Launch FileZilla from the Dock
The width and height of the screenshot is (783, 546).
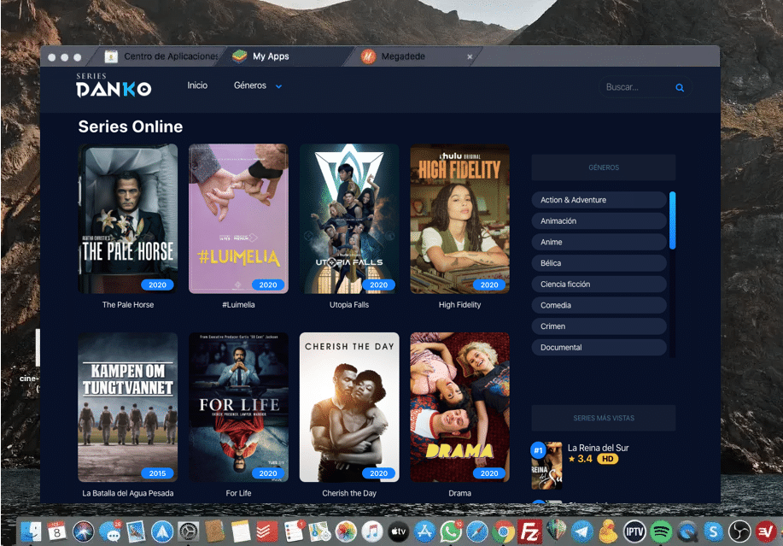click(529, 530)
